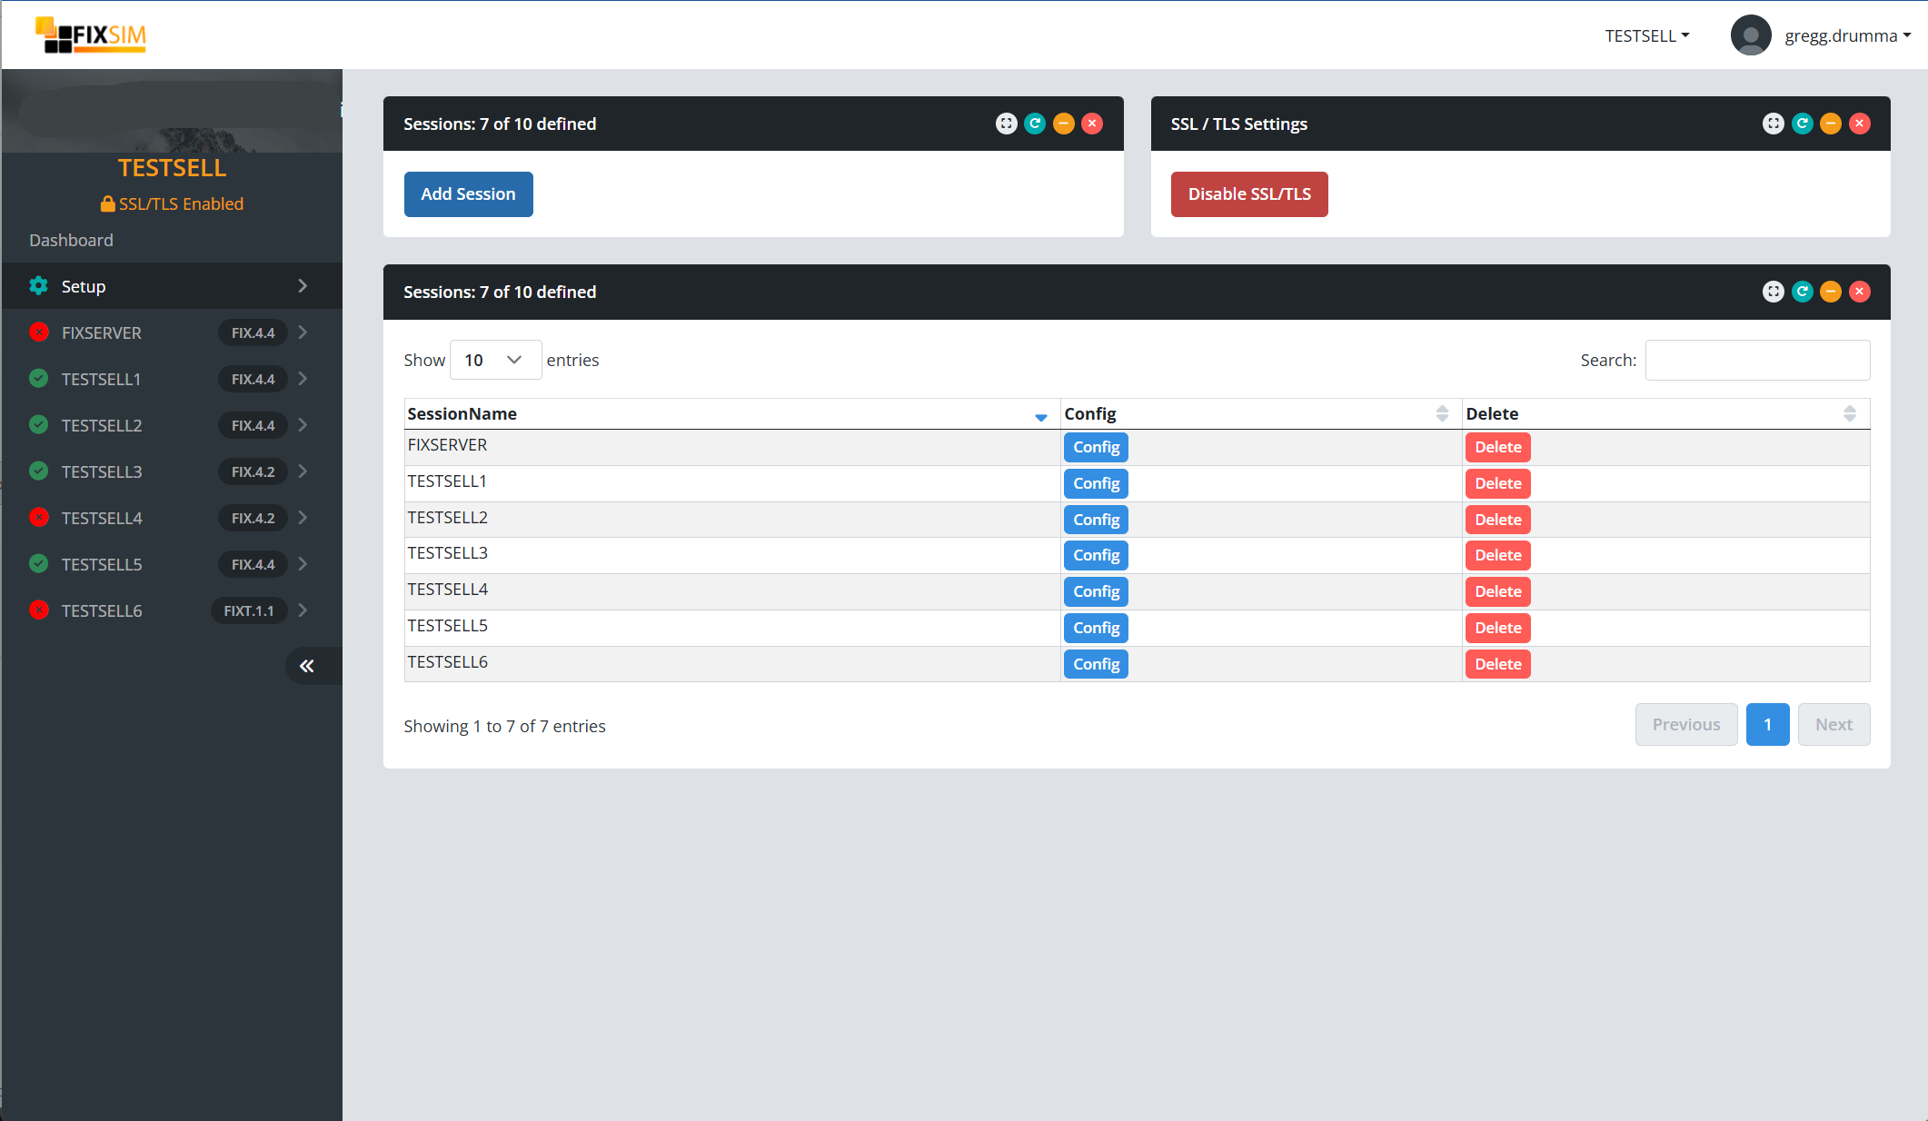The width and height of the screenshot is (1928, 1121).
Task: Refresh the Sessions panel data
Action: click(1802, 292)
